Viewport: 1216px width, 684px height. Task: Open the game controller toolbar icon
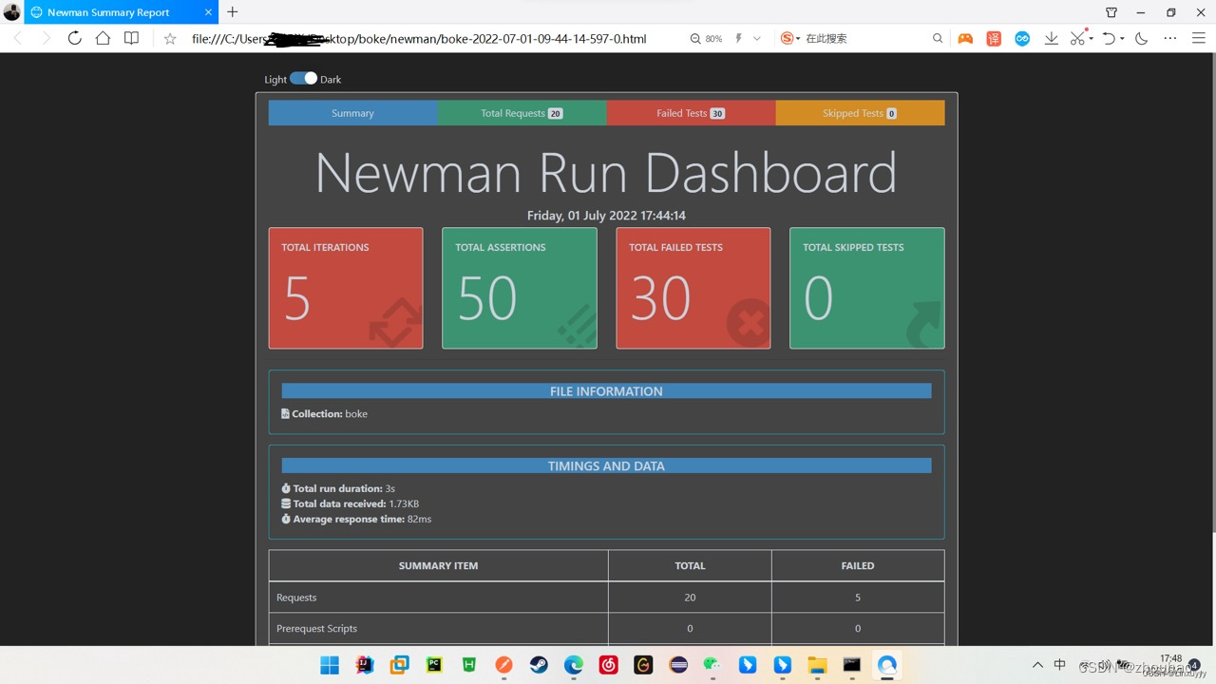pos(965,39)
